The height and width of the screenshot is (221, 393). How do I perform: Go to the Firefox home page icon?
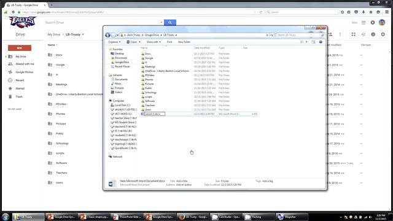point(371,12)
